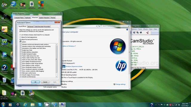Open the address bar dropdown arrow

pyautogui.click(x=96, y=26)
